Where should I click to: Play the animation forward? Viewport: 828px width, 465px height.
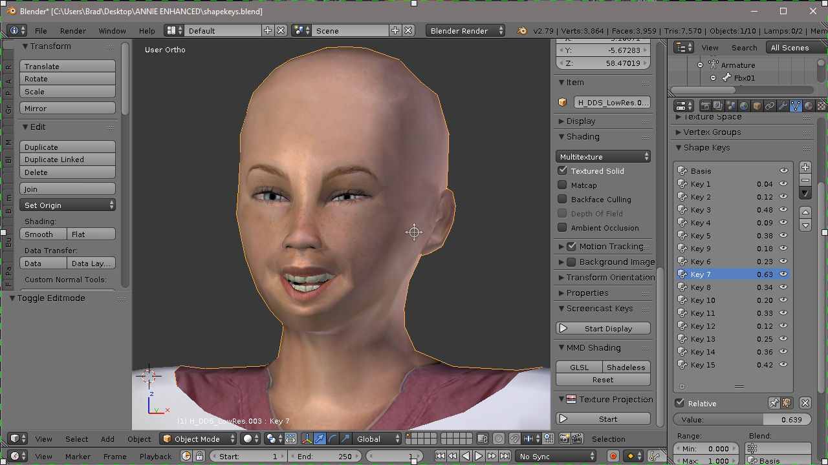click(479, 456)
